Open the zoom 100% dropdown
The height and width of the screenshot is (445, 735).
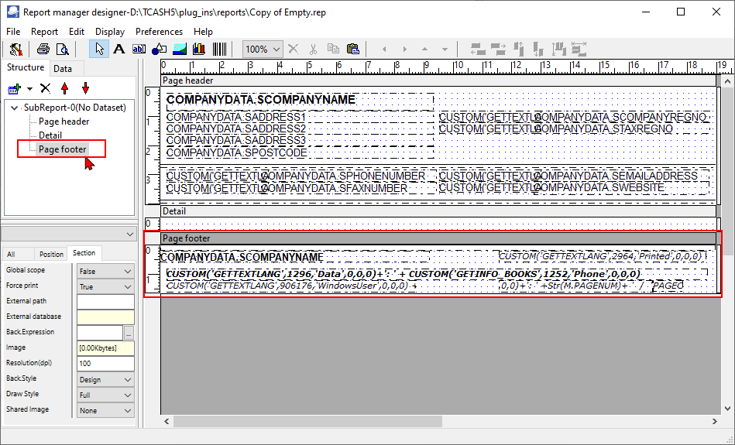tap(263, 49)
